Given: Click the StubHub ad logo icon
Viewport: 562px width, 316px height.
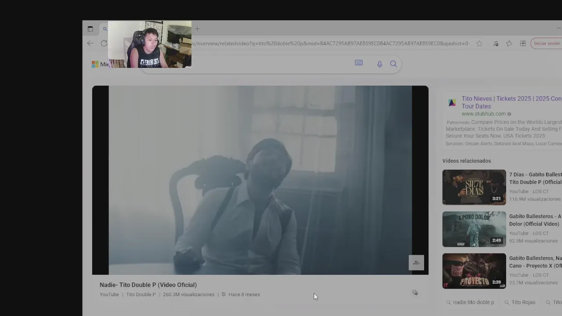Looking at the screenshot, I should pyautogui.click(x=452, y=103).
